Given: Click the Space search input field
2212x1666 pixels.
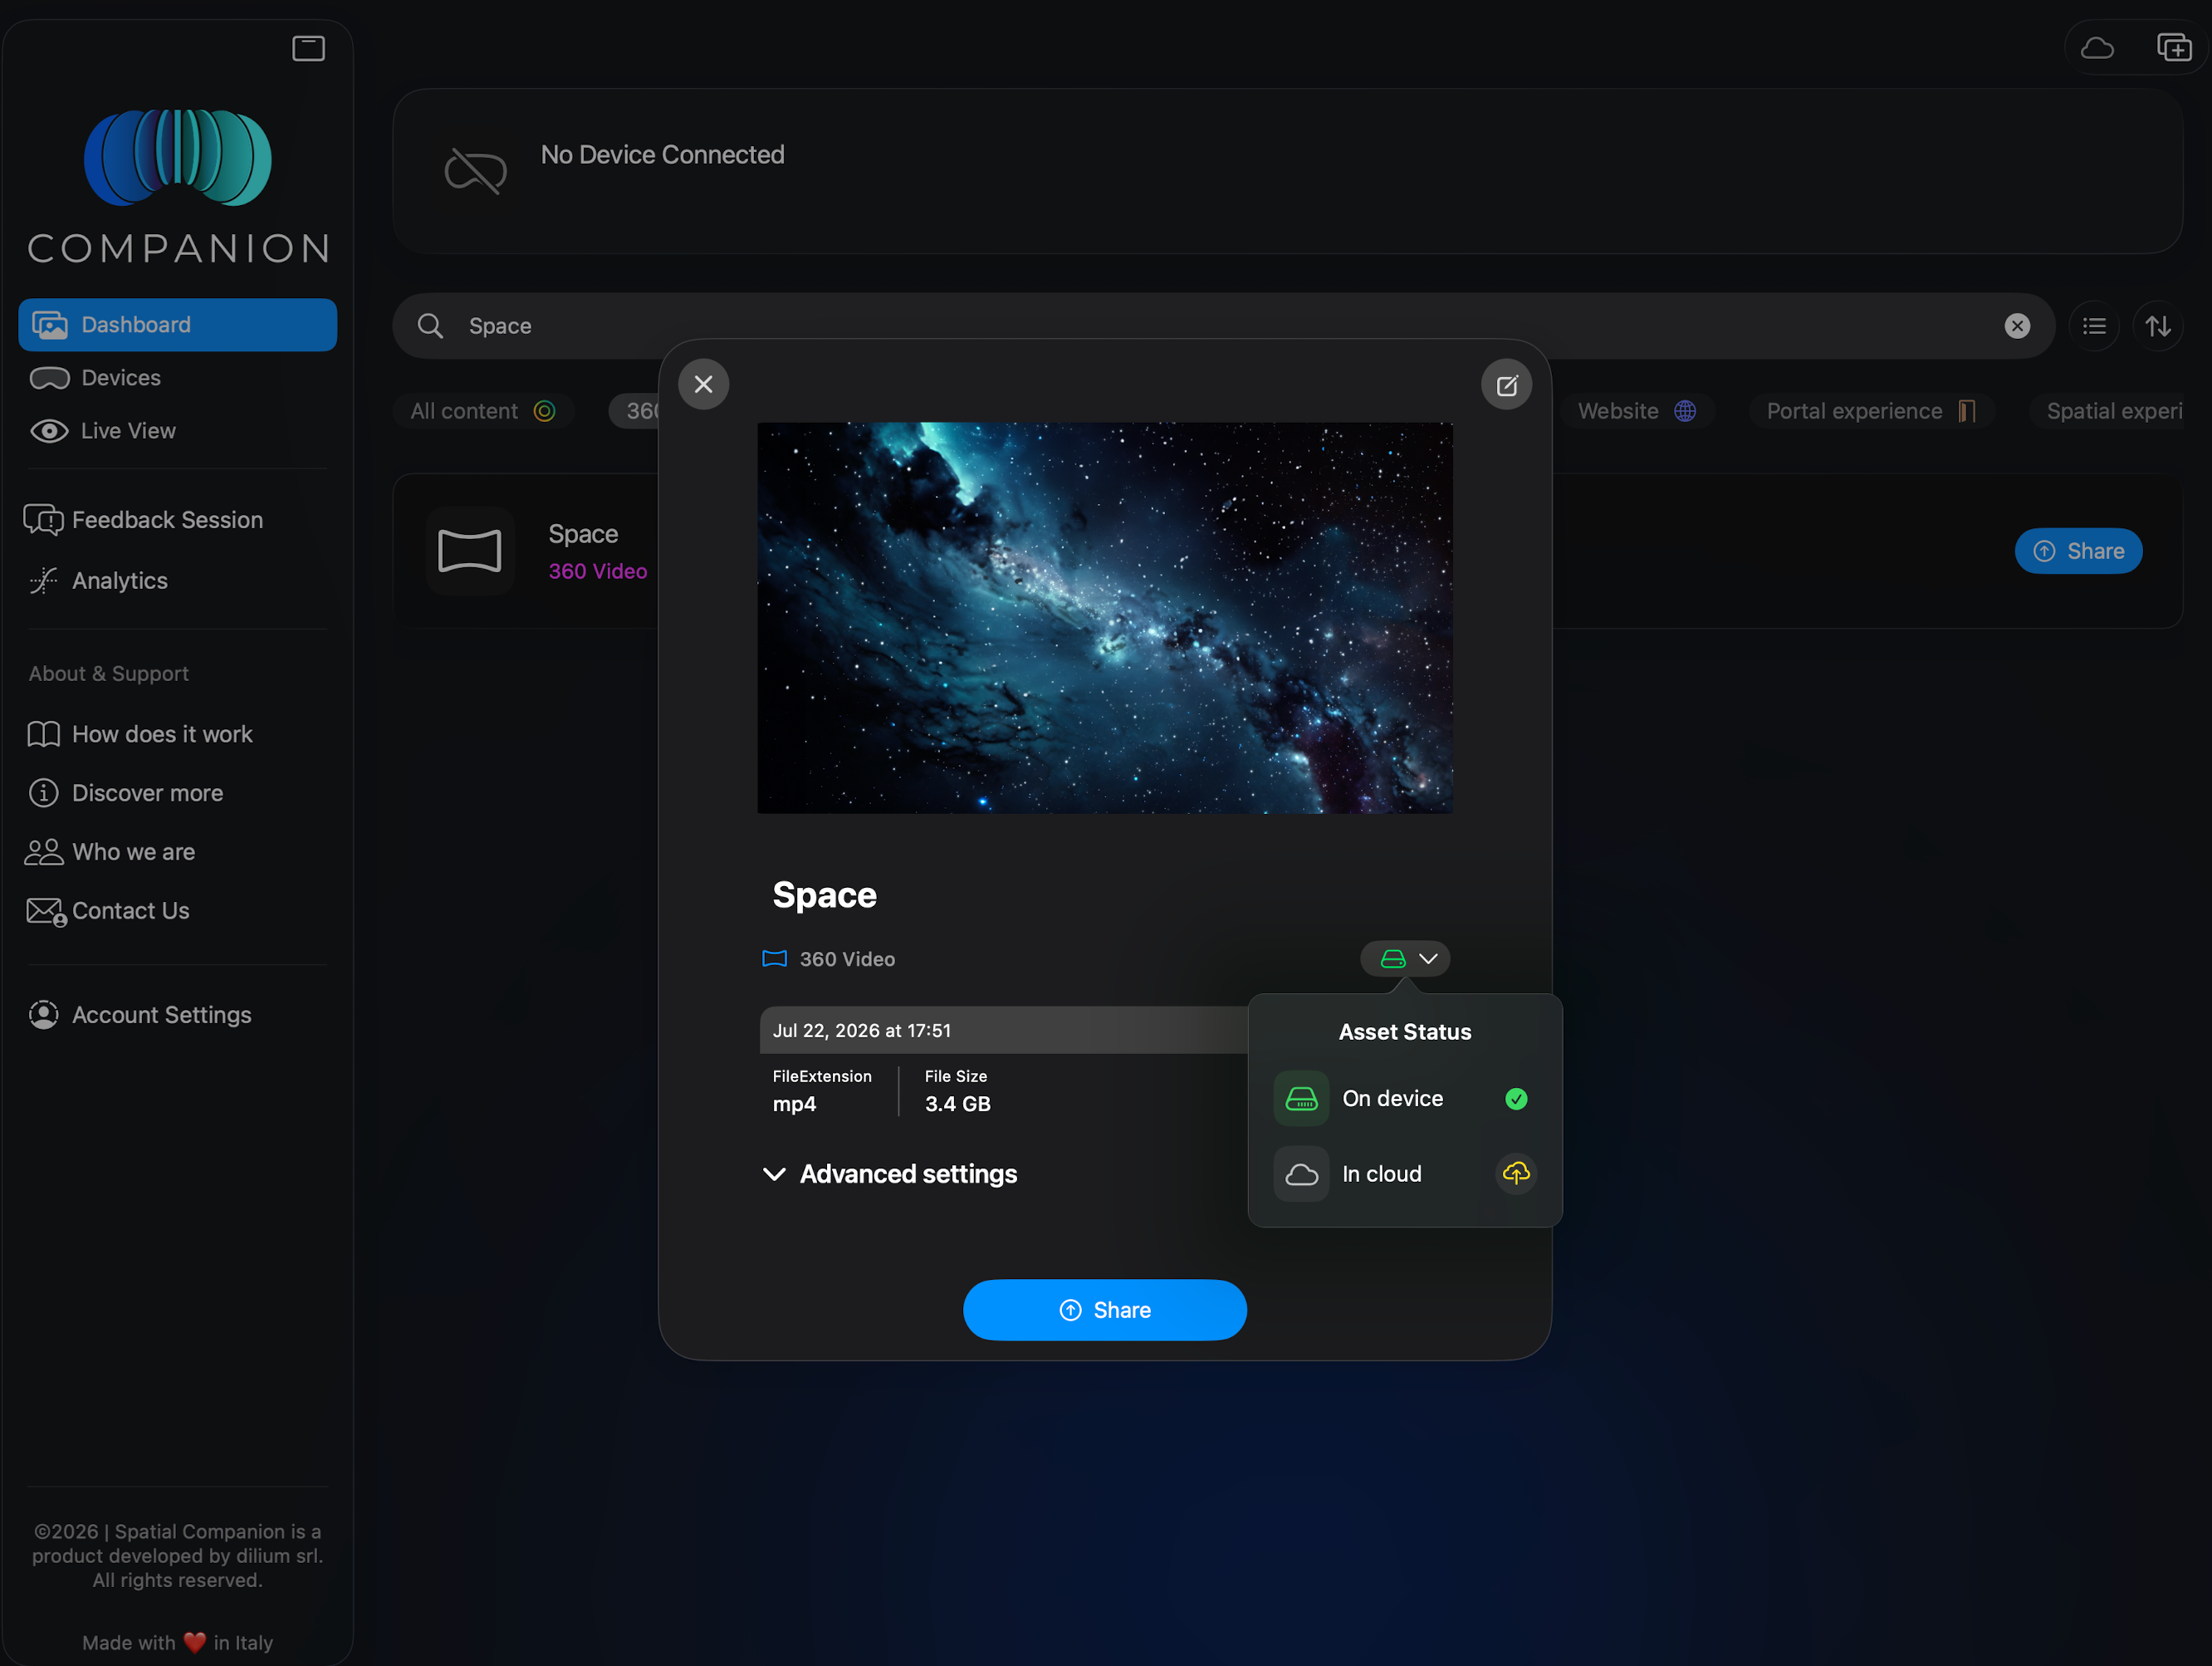Looking at the screenshot, I should (1223, 326).
